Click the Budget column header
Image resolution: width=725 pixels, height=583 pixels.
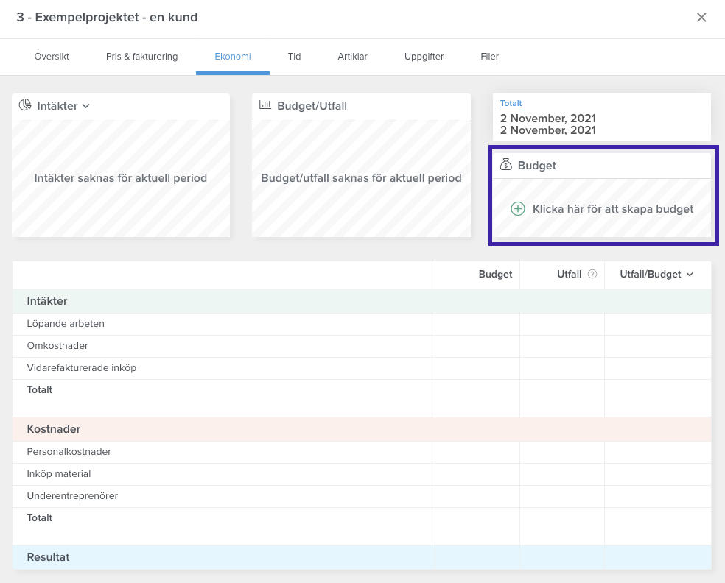[x=495, y=275]
